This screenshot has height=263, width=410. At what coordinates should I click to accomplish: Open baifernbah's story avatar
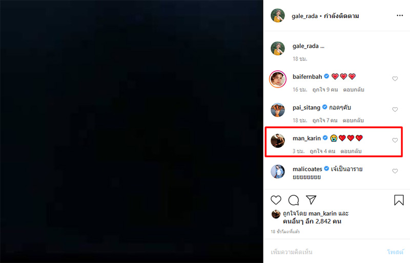[x=277, y=79]
